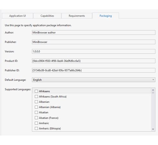Check the Afrikaans checkbox
This screenshot has width=158, height=145.
[x=36, y=91]
